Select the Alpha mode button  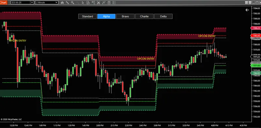[106, 17]
